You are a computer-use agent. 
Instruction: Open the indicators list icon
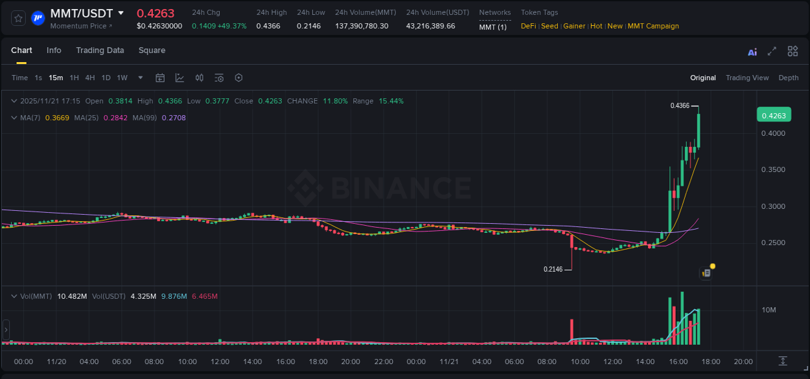[x=218, y=78]
